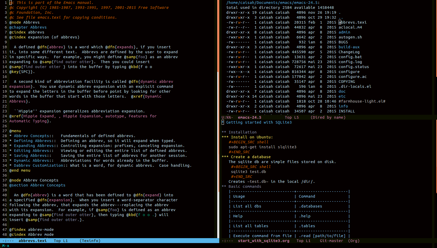The width and height of the screenshot is (437, 248).
Task: Select '.databases' table cell
Action: tap(310, 206)
